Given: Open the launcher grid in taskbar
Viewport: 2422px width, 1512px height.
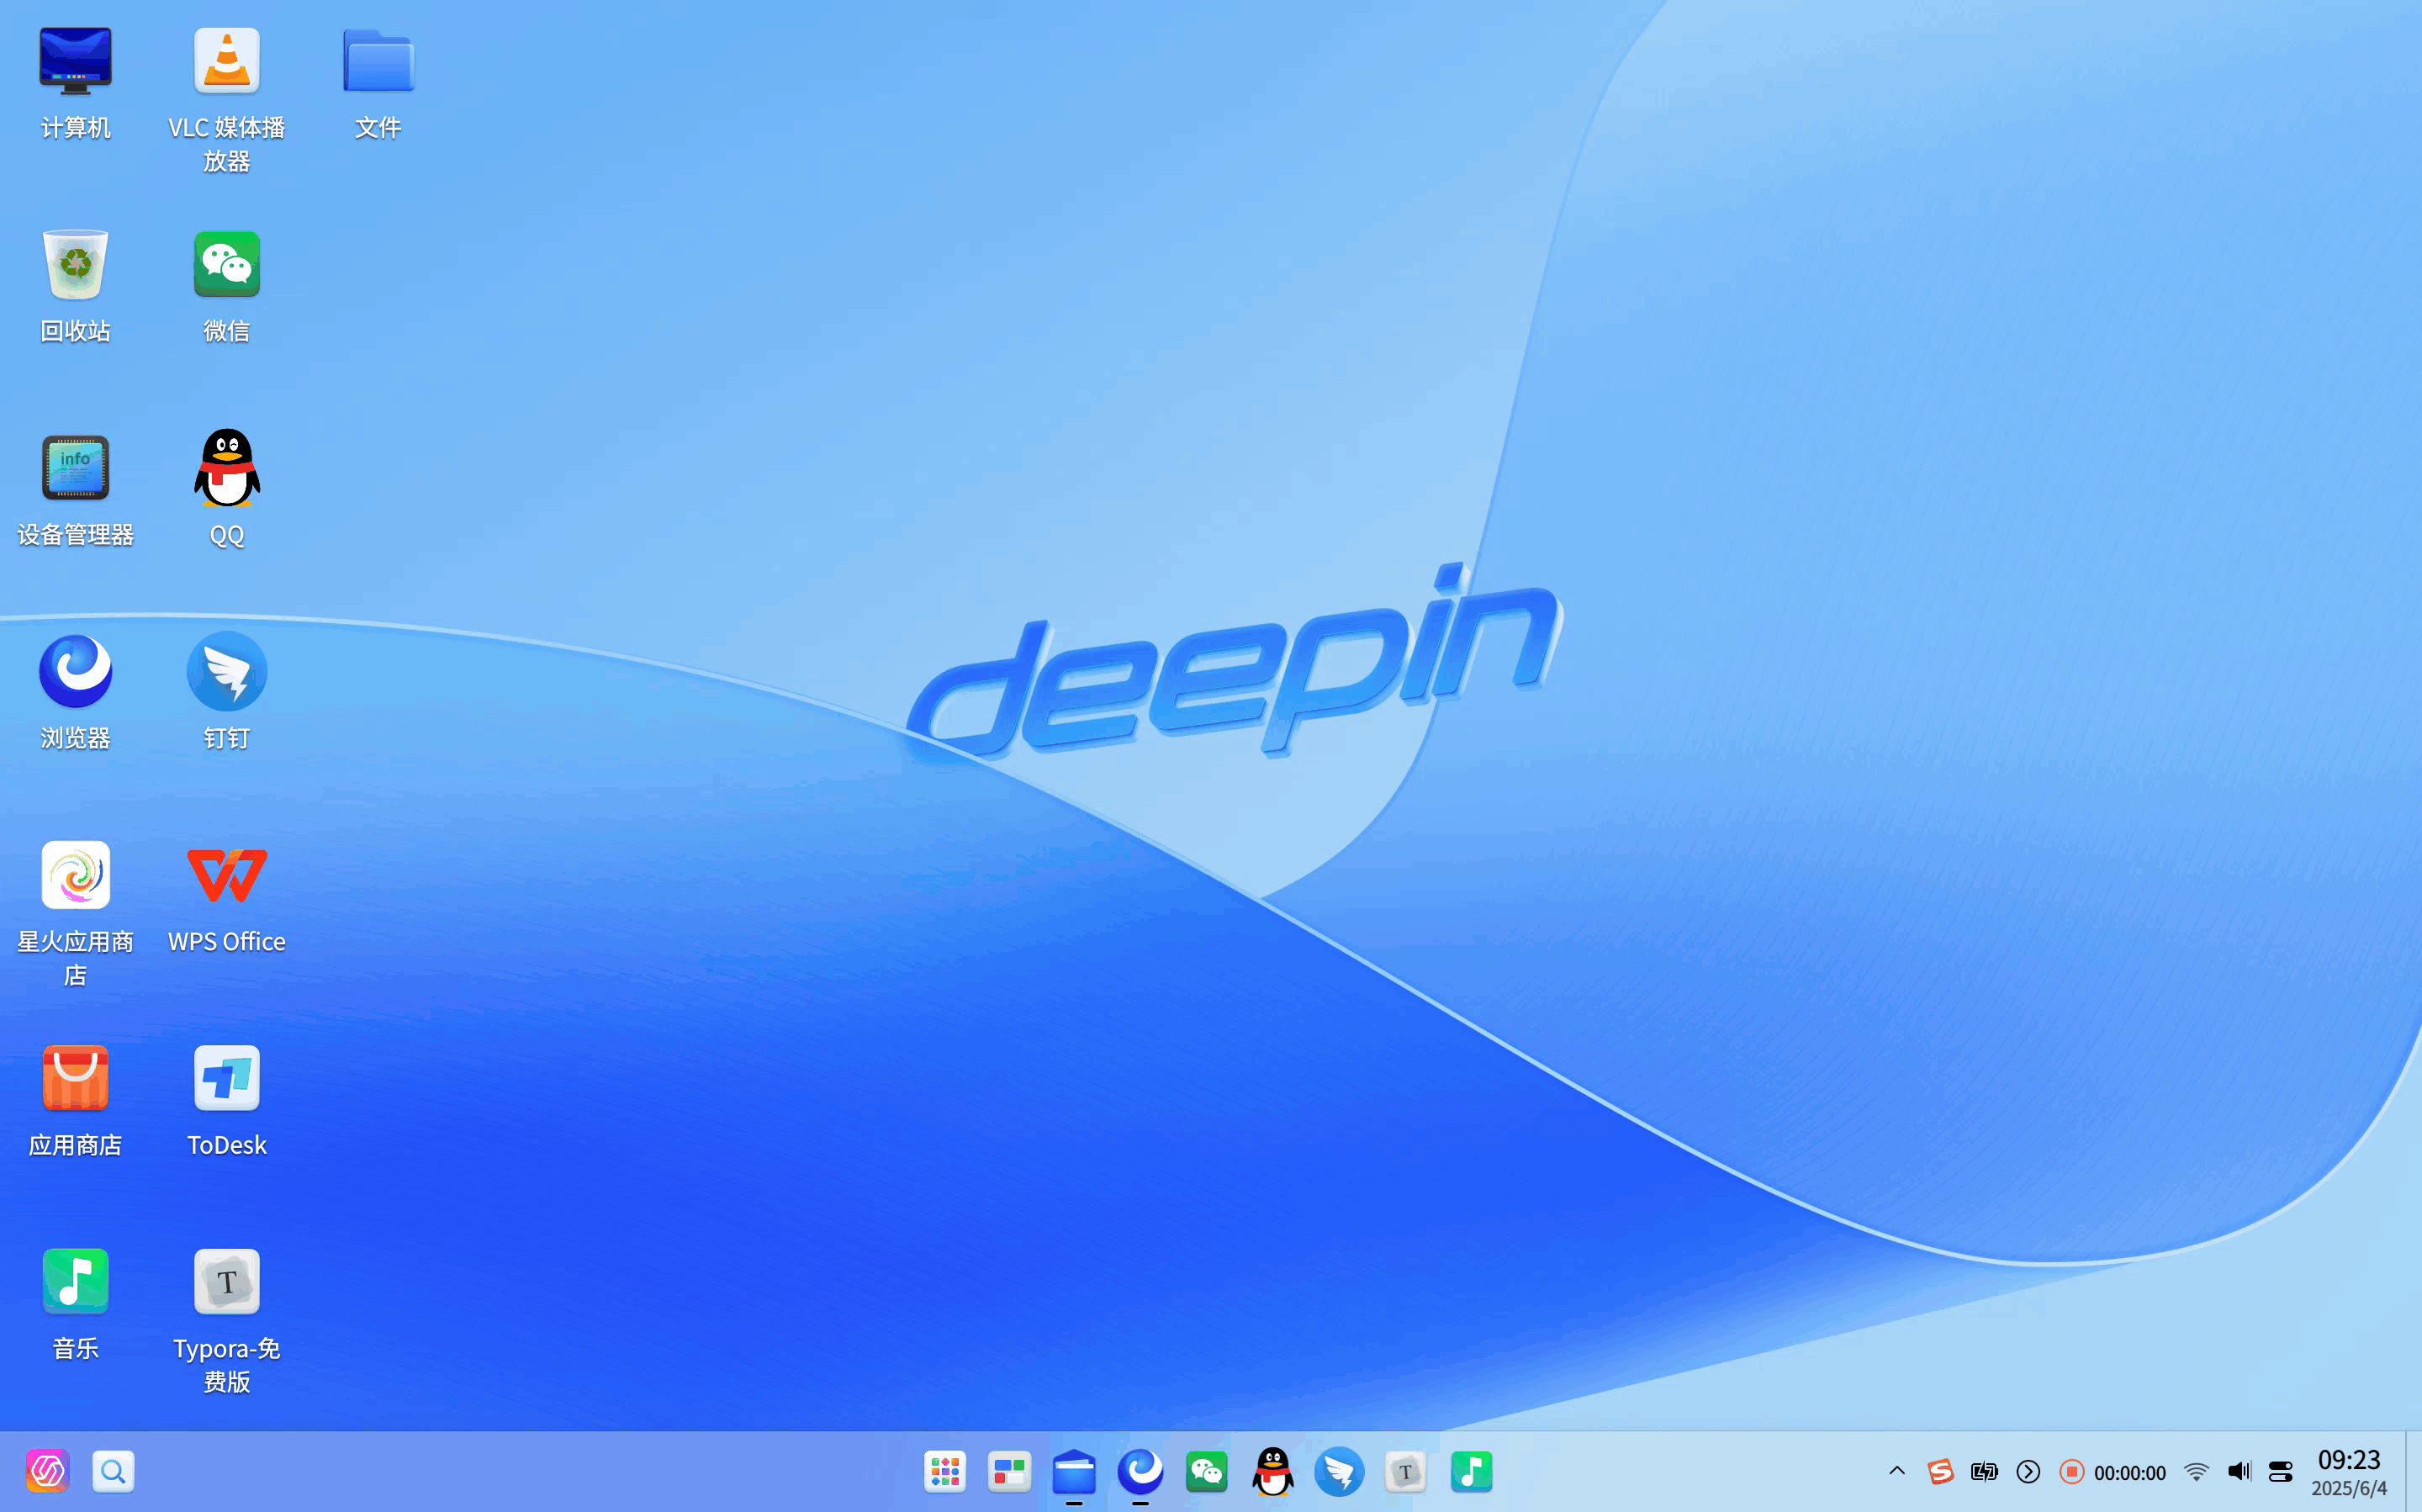Looking at the screenshot, I should point(944,1472).
